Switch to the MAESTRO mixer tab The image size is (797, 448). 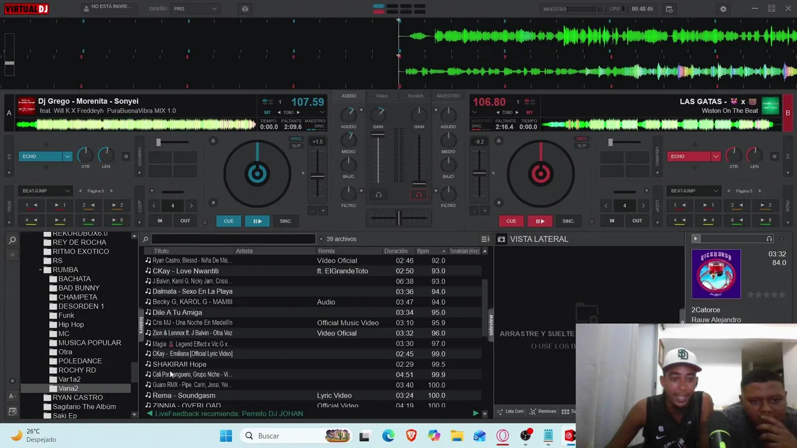pos(448,96)
